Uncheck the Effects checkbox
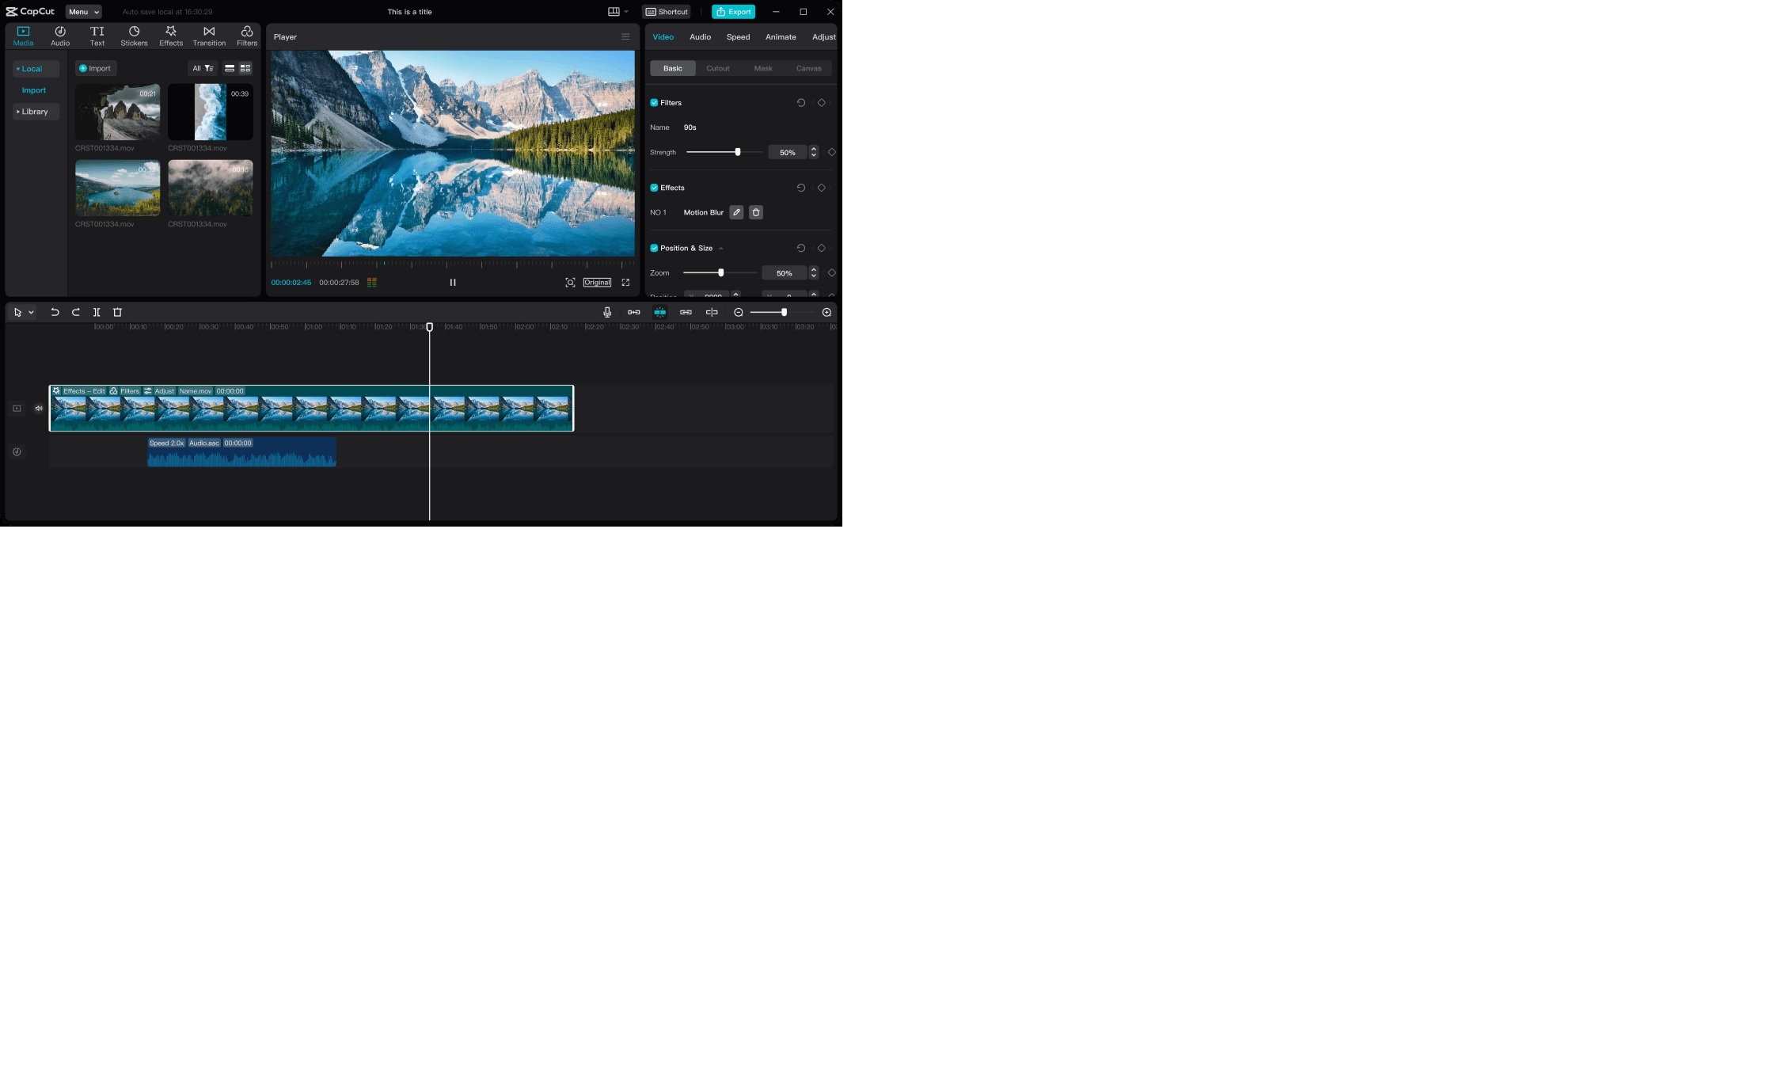Image resolution: width=1786 pixels, height=1088 pixels. pos(654,188)
